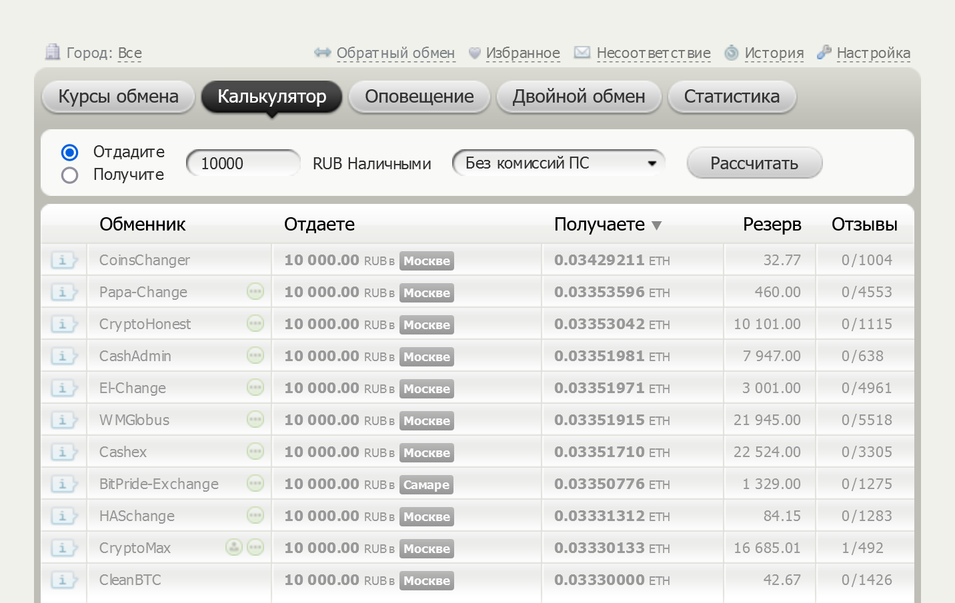Open WMGlobus reviews 0/5518
The image size is (955, 603).
pyautogui.click(x=866, y=420)
